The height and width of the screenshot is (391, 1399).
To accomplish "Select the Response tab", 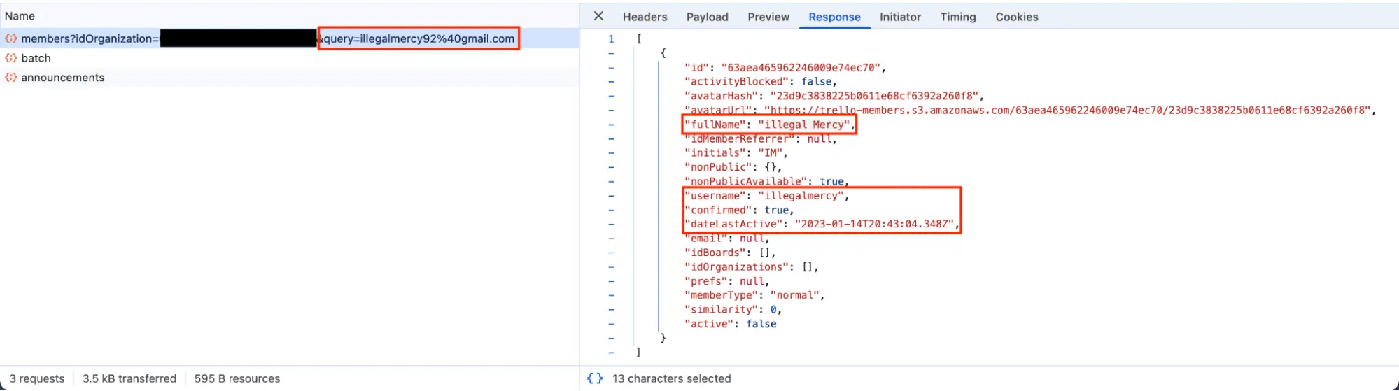I will click(834, 17).
